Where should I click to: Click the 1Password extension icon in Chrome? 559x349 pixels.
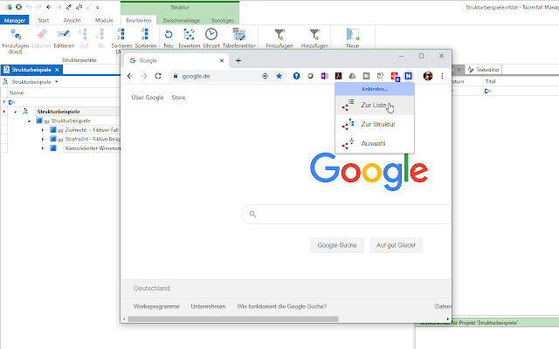tap(296, 76)
